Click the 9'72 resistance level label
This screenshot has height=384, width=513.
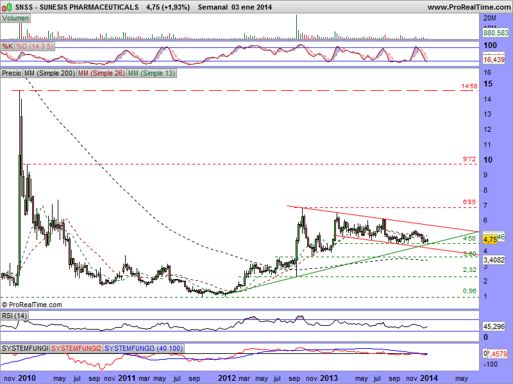point(469,159)
